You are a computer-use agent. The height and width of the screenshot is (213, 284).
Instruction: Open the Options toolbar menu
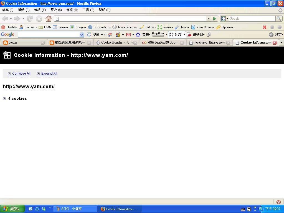(x=225, y=27)
